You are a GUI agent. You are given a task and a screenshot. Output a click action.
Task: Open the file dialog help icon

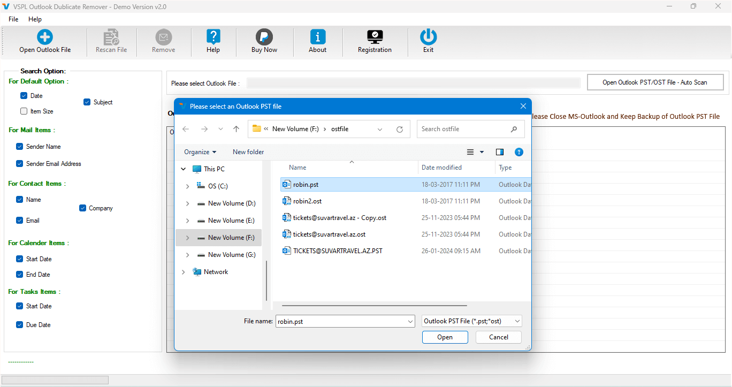point(518,152)
